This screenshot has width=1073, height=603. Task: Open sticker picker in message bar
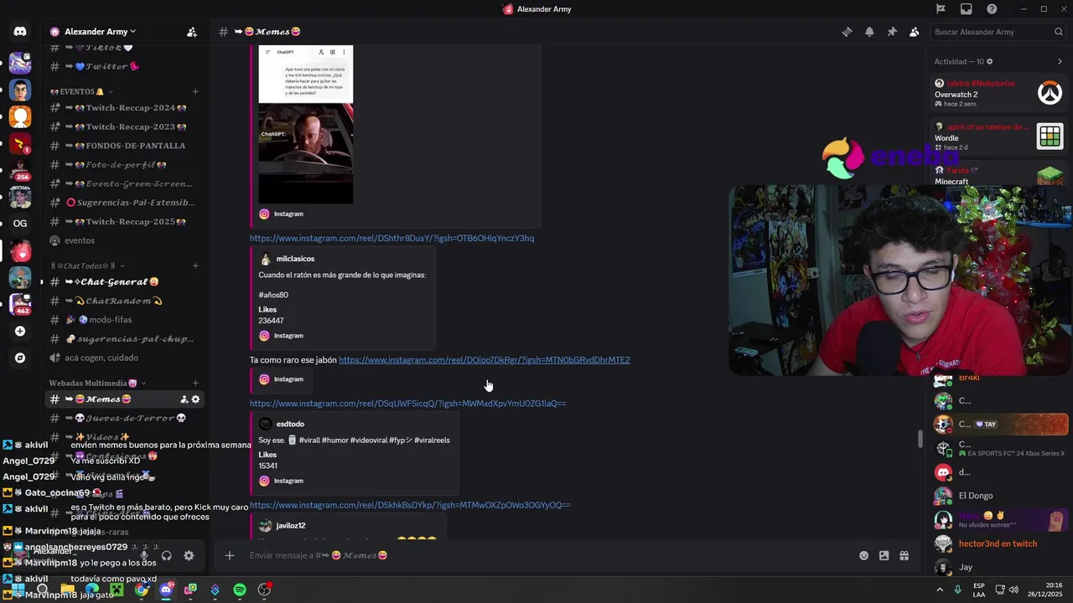[884, 555]
